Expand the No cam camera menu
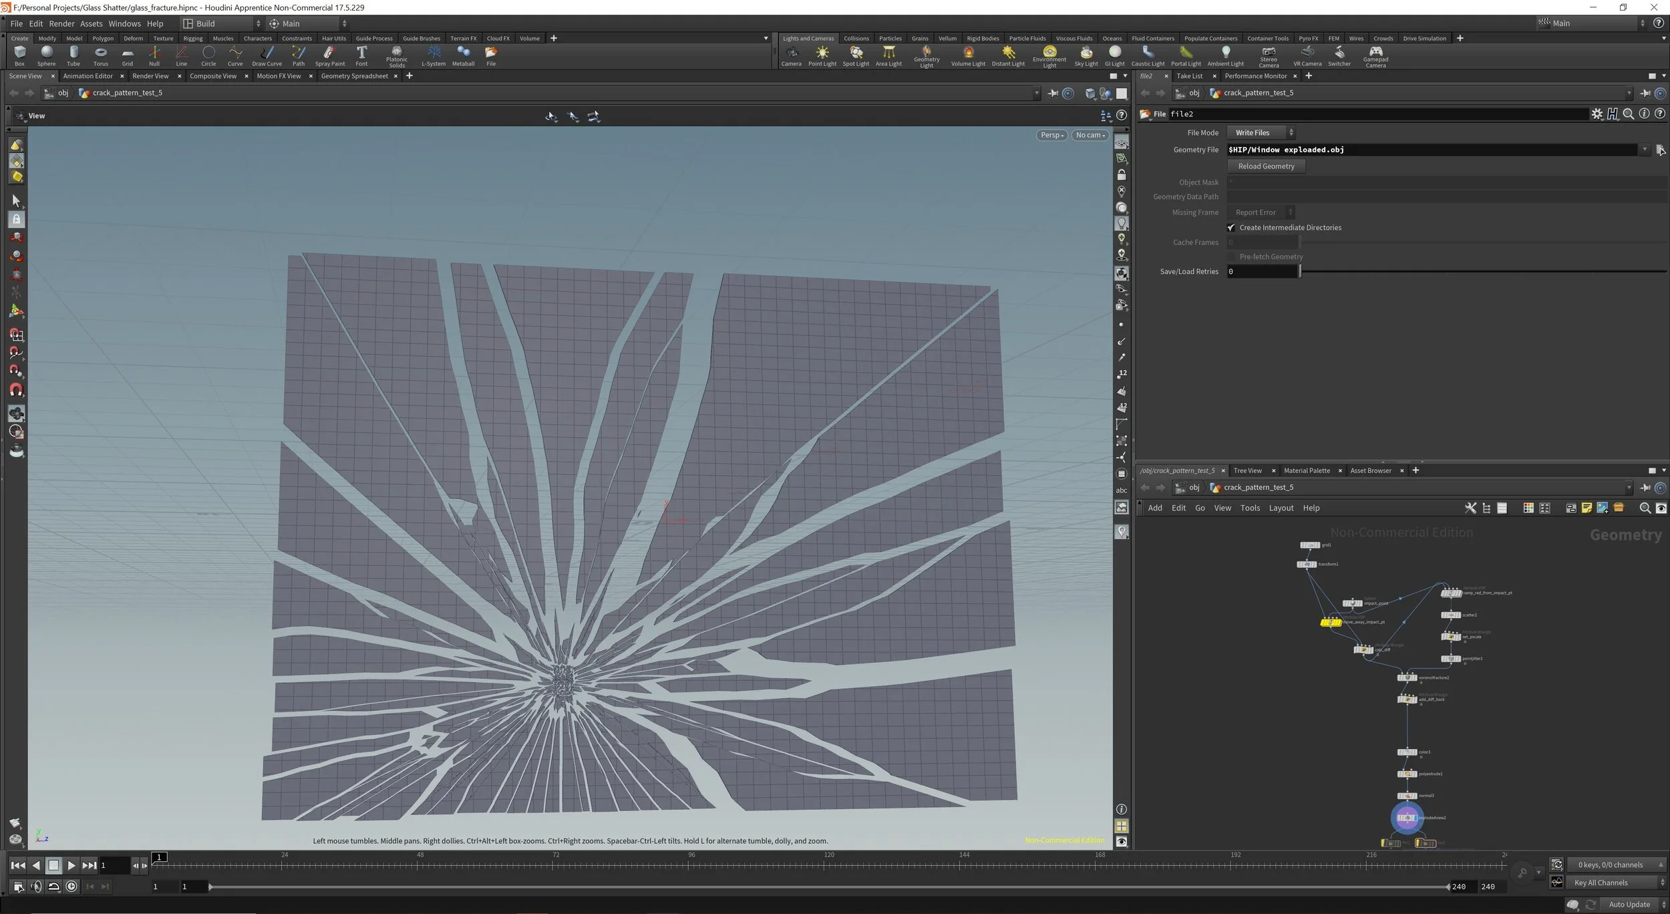1670x914 pixels. pyautogui.click(x=1090, y=136)
